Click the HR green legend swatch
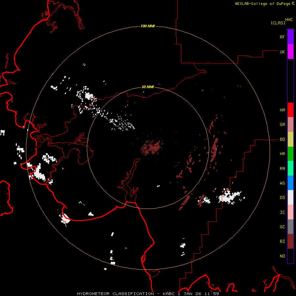Viewport: 296px width, 296px height. [x=290, y=154]
